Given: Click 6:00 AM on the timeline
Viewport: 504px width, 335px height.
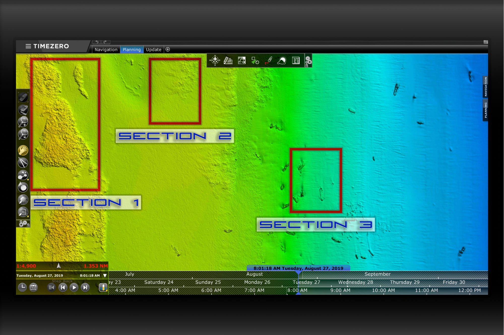Looking at the screenshot, I should tap(211, 290).
